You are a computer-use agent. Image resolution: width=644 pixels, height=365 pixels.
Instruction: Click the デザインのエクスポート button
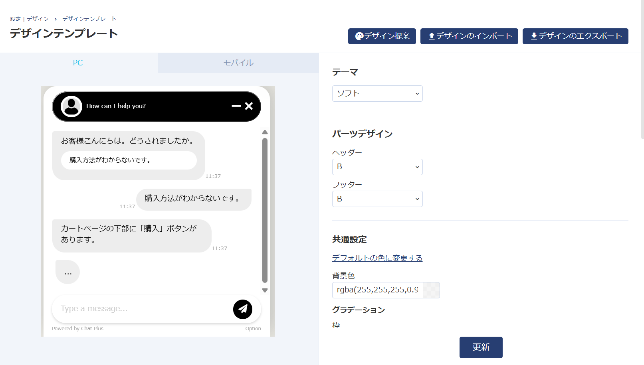[575, 36]
